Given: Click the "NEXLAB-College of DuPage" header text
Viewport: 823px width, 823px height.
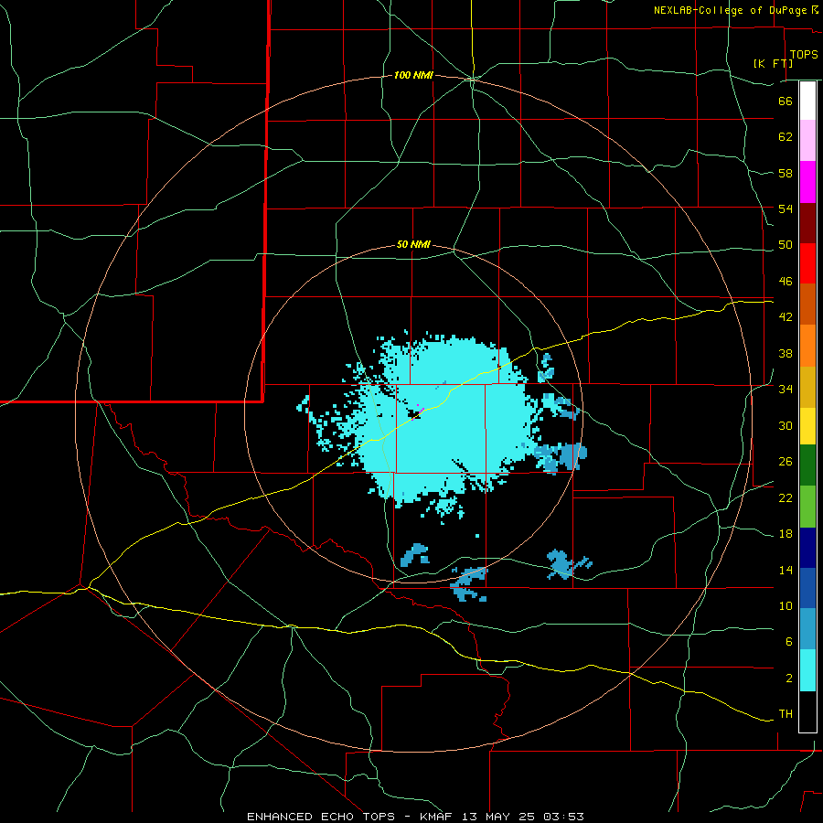Looking at the screenshot, I should coord(730,10).
